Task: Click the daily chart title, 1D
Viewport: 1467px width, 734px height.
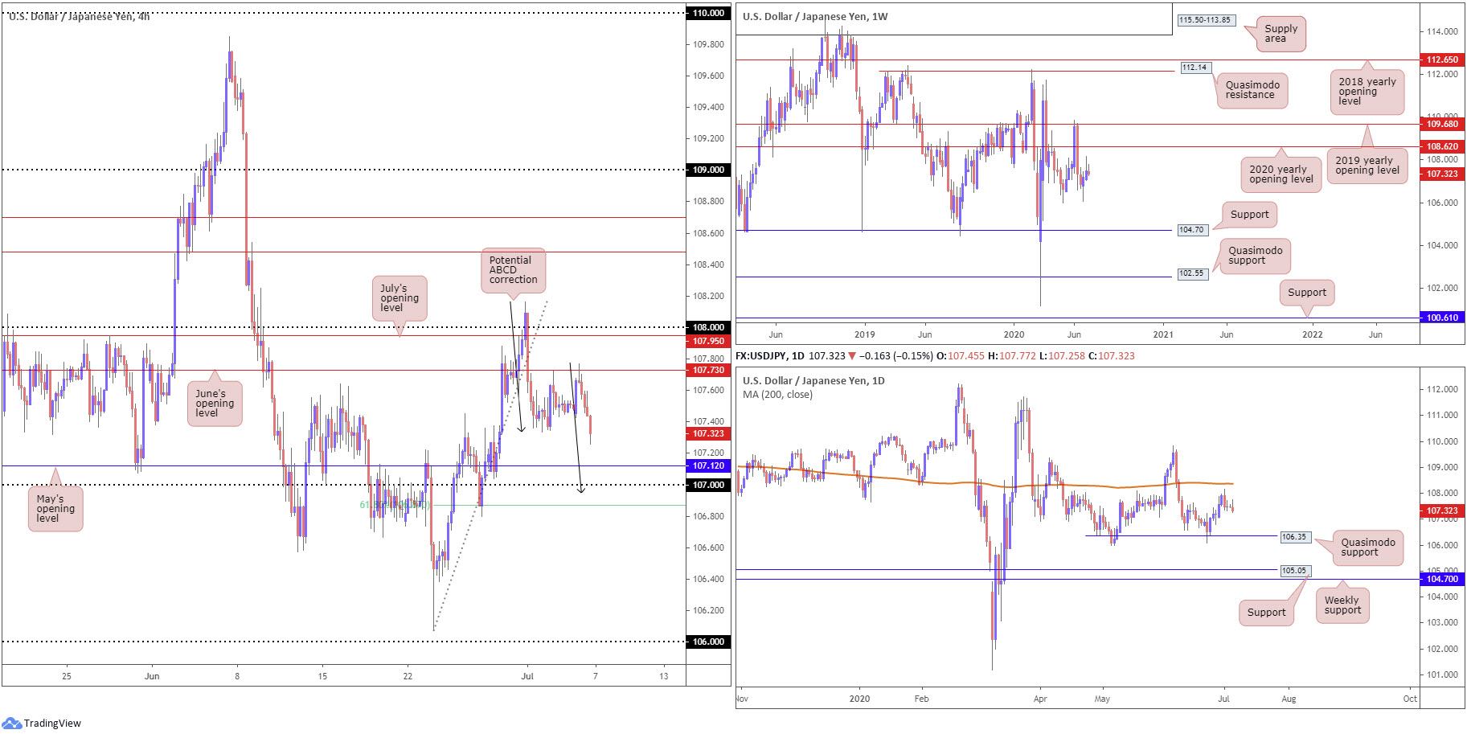Action: (x=813, y=381)
